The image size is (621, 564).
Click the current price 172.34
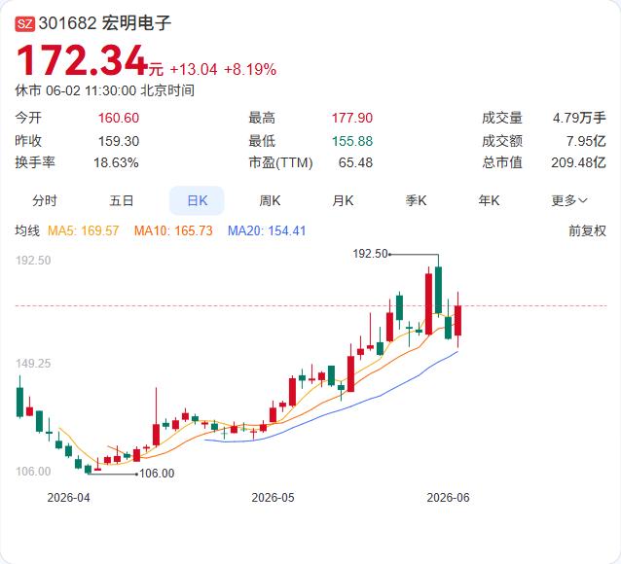tap(83, 60)
